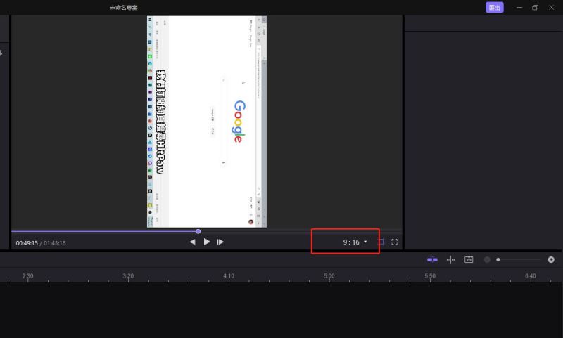The width and height of the screenshot is (563, 338).
Task: Toggle the purple timeline snapping icon
Action: click(x=432, y=259)
